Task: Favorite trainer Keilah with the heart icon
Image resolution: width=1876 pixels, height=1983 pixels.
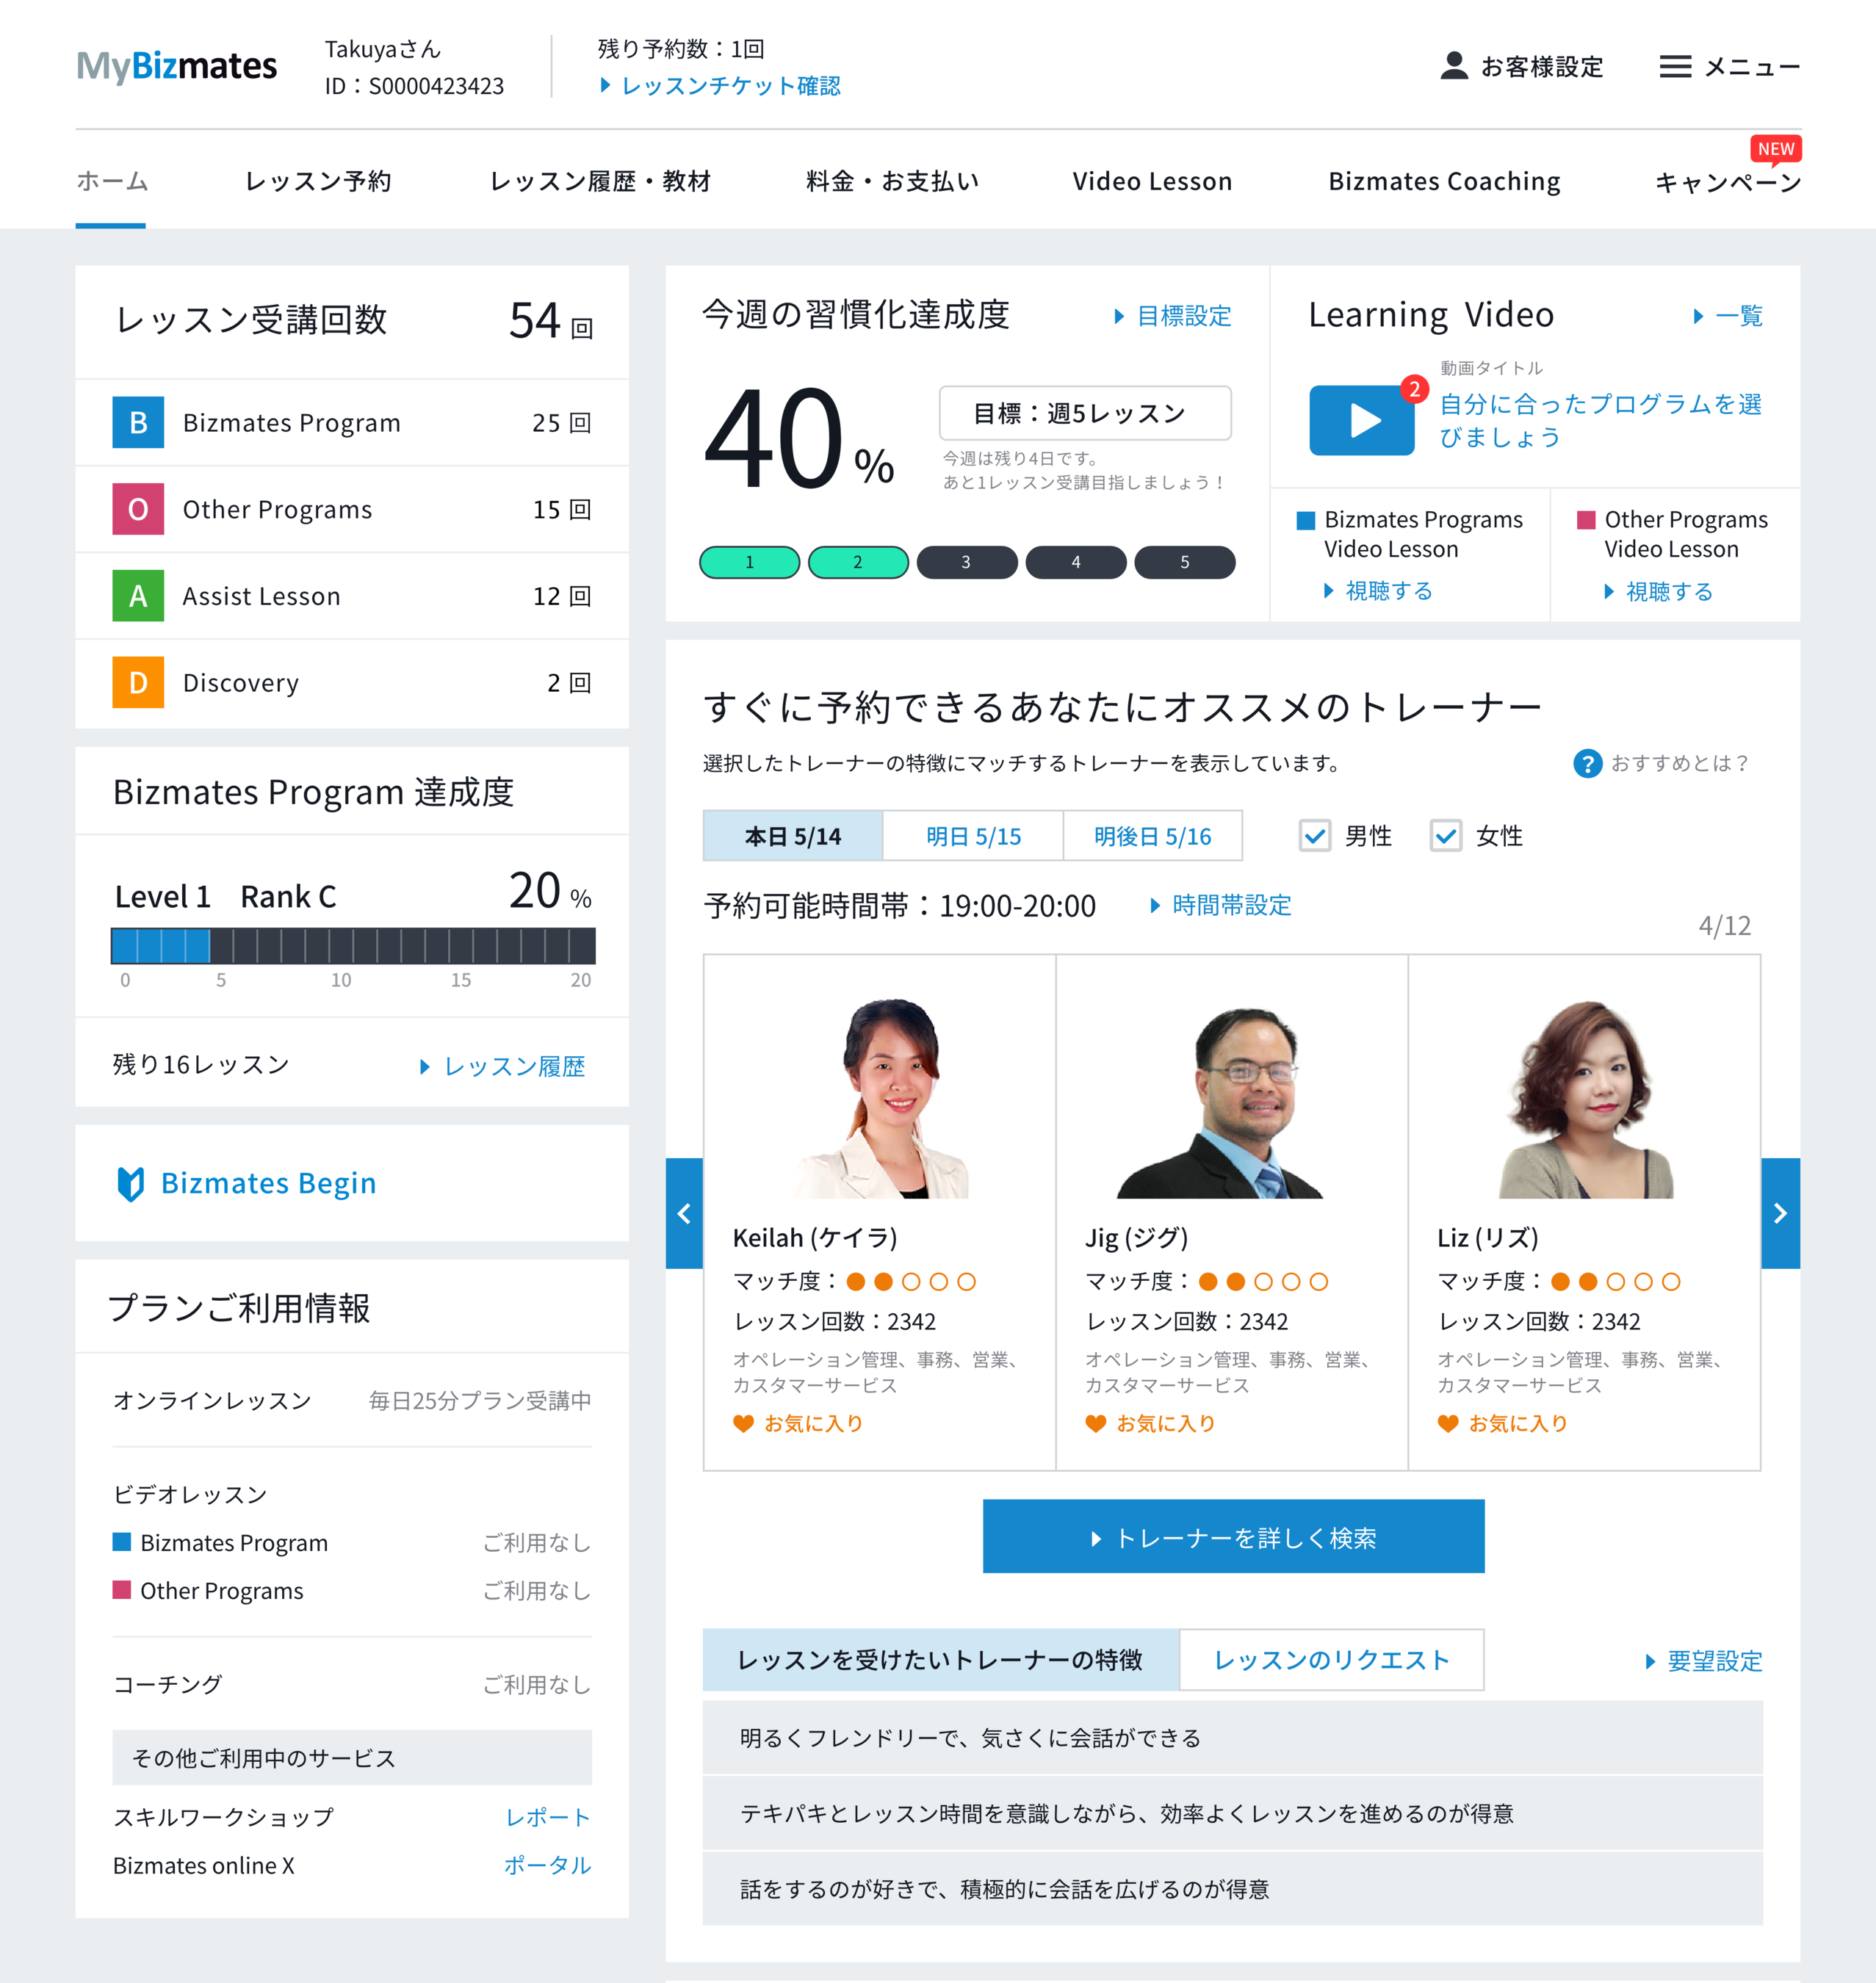Action: (x=744, y=1423)
